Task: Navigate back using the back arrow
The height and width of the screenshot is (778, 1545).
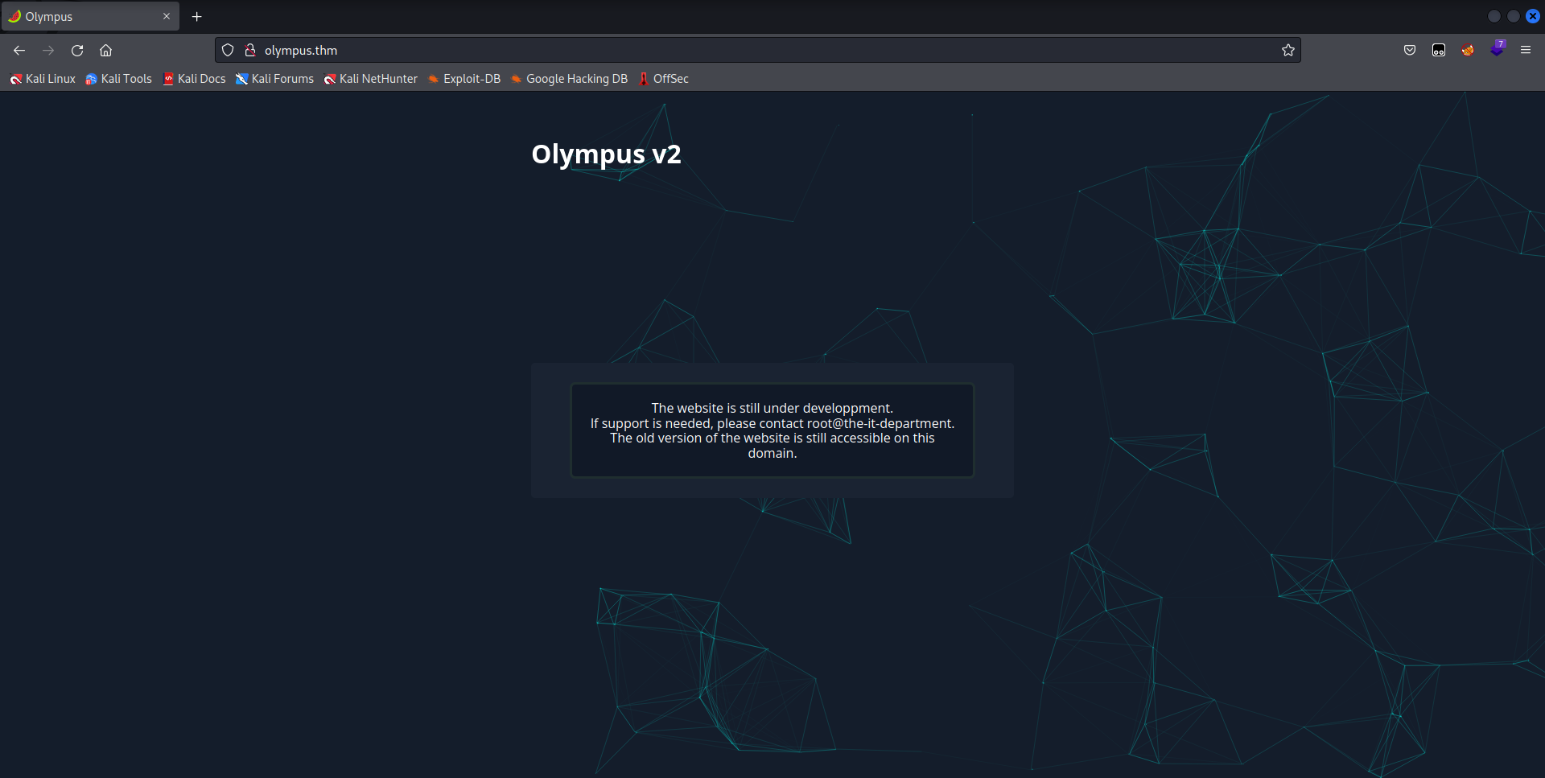Action: (19, 50)
